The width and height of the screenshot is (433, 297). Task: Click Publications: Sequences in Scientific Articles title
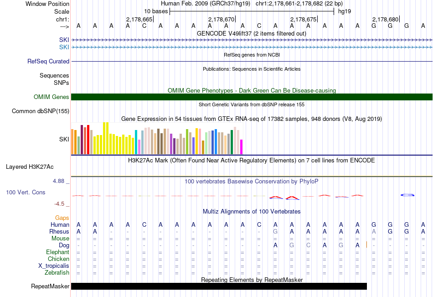pos(252,69)
